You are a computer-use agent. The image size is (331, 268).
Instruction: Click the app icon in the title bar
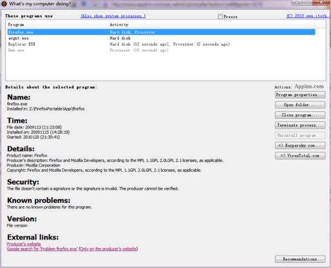point(4,4)
